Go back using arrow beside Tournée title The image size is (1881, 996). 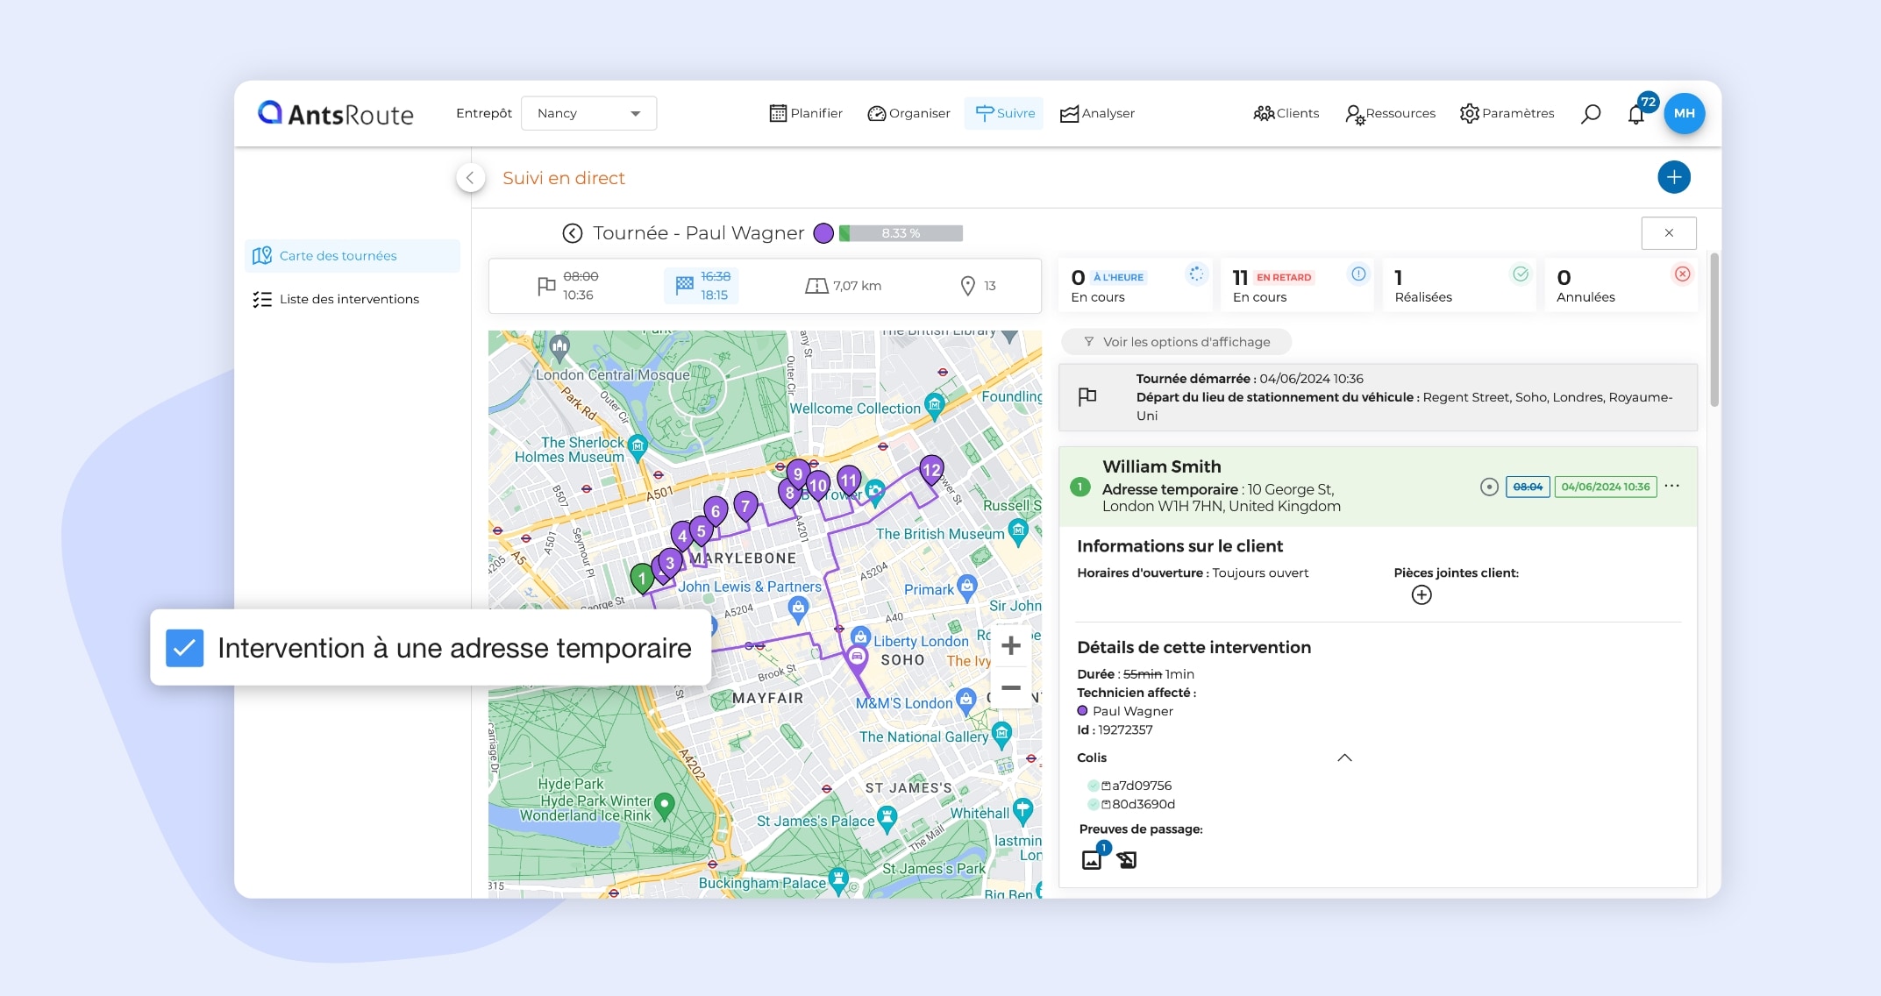[x=572, y=233]
